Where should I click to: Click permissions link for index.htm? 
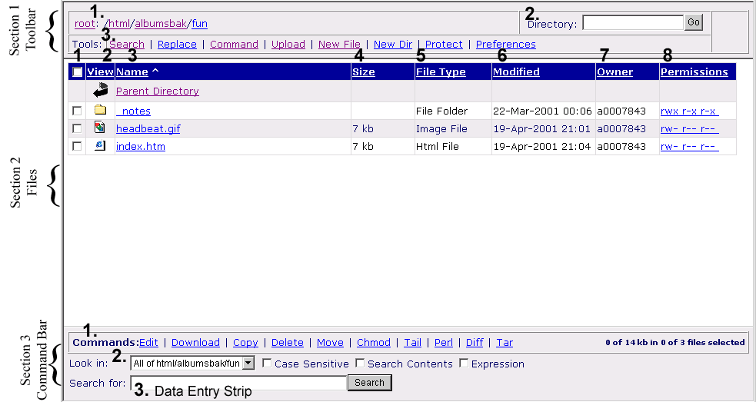coord(690,146)
